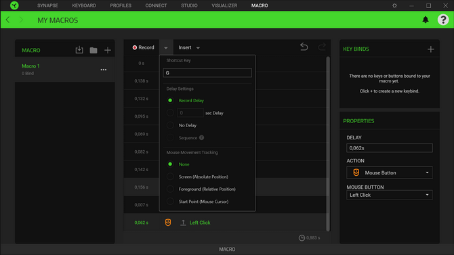Collapse the Record options dropdown arrow

coord(166,47)
